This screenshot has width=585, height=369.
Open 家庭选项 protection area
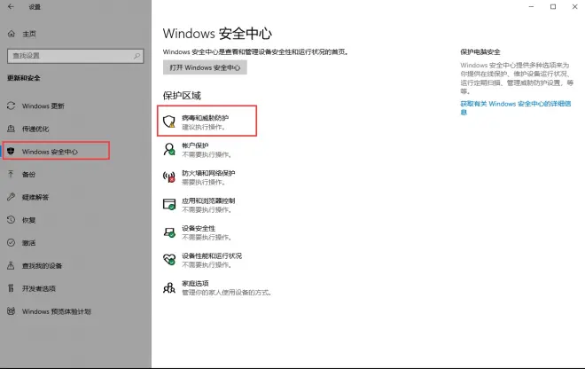pos(217,287)
